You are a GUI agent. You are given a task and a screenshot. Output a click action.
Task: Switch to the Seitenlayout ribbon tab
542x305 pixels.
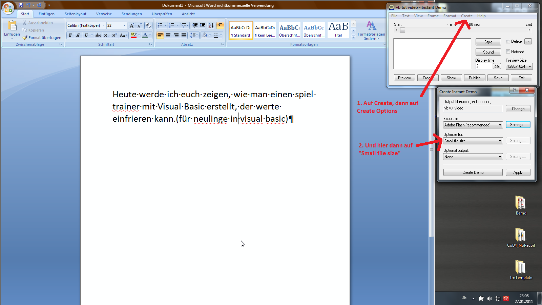(76, 14)
